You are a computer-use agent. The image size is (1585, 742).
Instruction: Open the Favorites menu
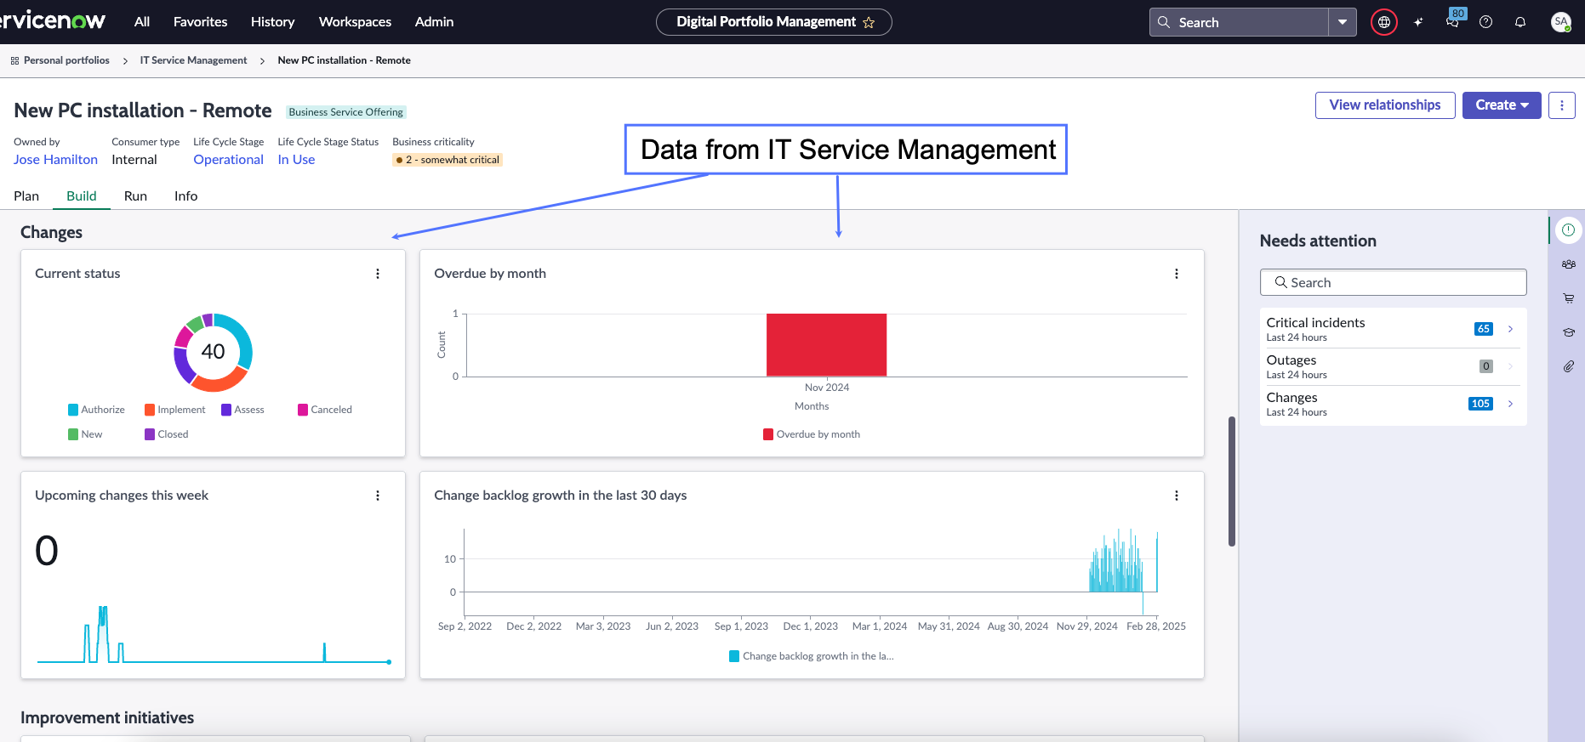pyautogui.click(x=200, y=22)
